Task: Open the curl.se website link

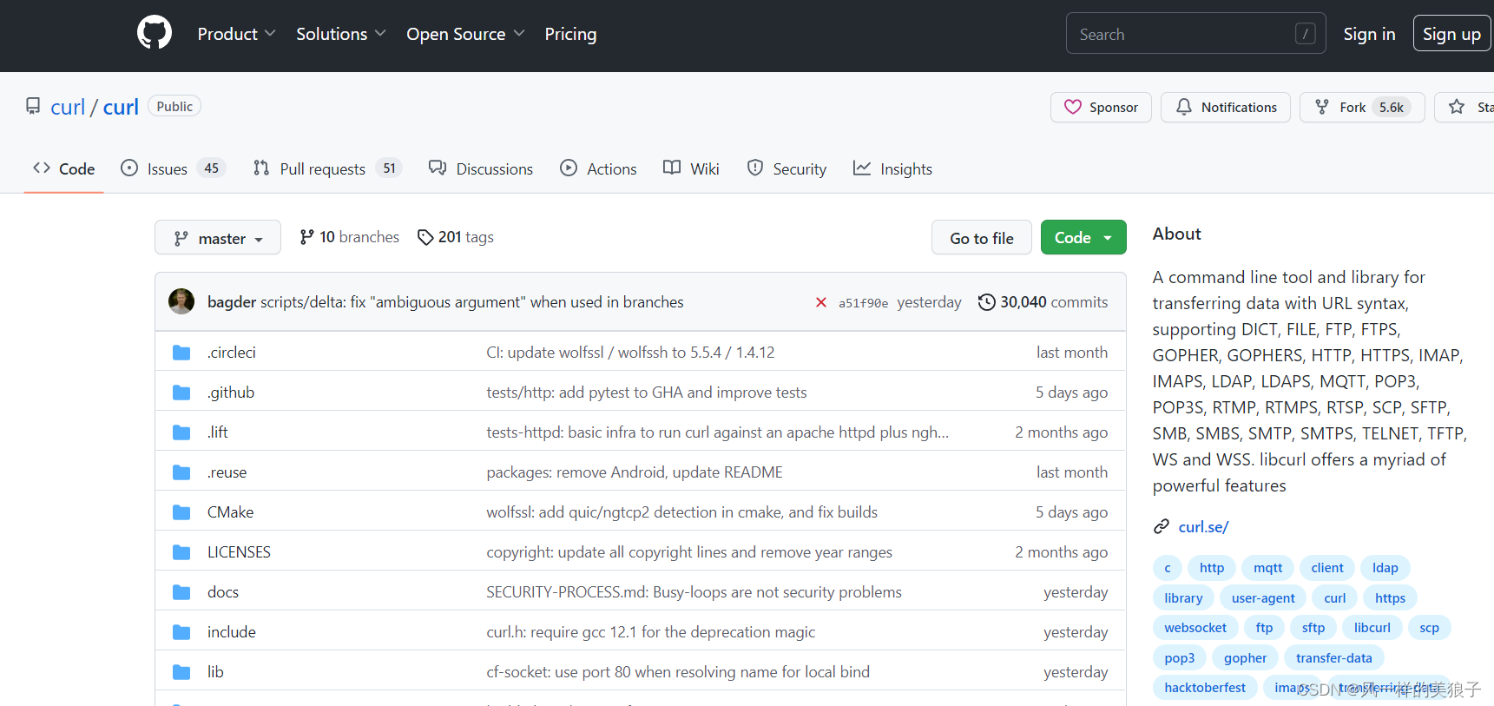Action: [1203, 526]
